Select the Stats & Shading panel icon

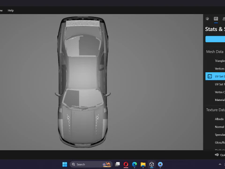[x=216, y=19]
